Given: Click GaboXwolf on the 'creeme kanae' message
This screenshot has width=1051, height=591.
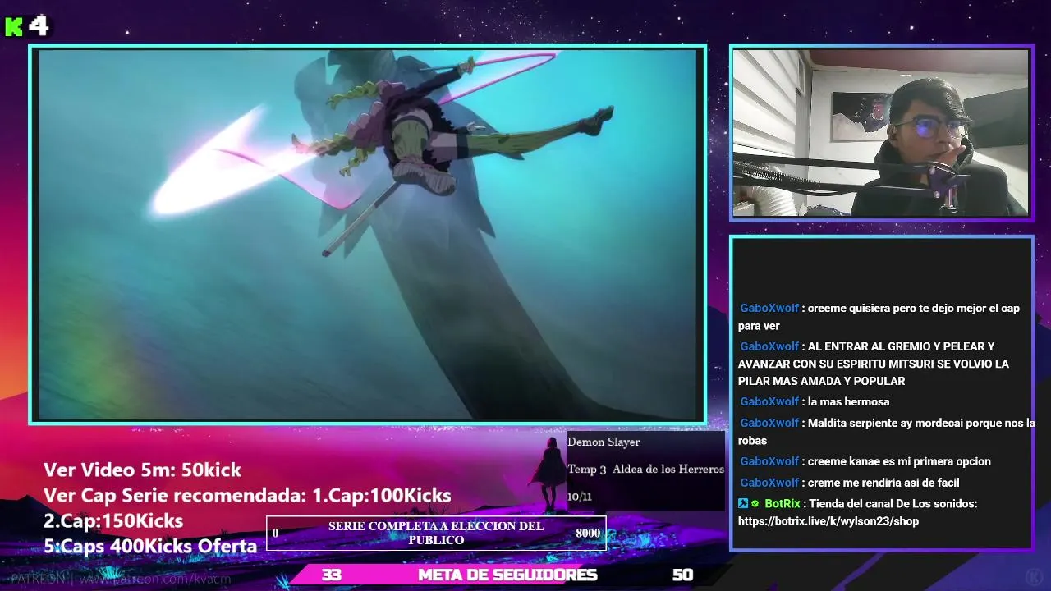Looking at the screenshot, I should tap(769, 461).
